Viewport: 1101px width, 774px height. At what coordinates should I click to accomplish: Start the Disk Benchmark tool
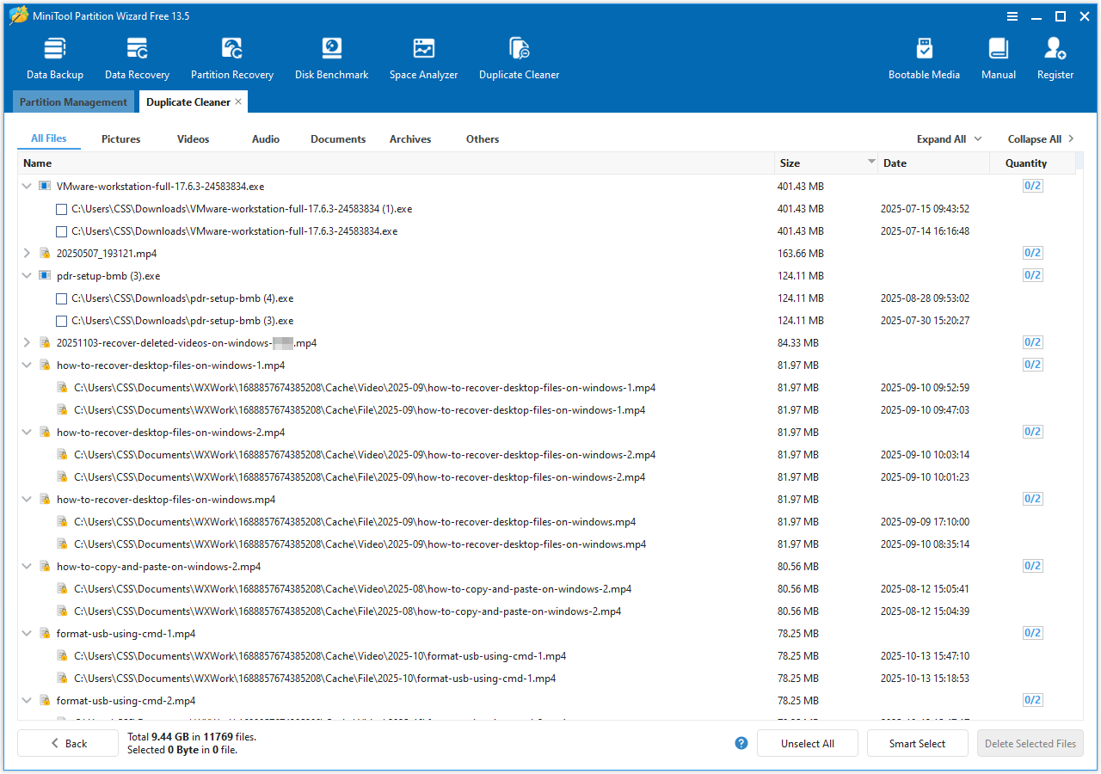331,58
